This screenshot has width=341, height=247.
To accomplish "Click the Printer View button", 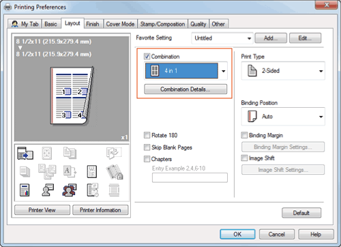I will pyautogui.click(x=42, y=210).
